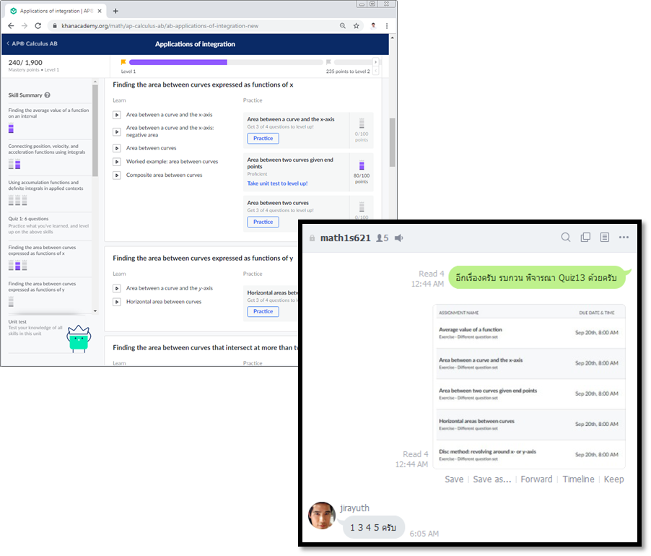Open a new browser tab
Screen dimensions: 651x556
tap(115, 11)
